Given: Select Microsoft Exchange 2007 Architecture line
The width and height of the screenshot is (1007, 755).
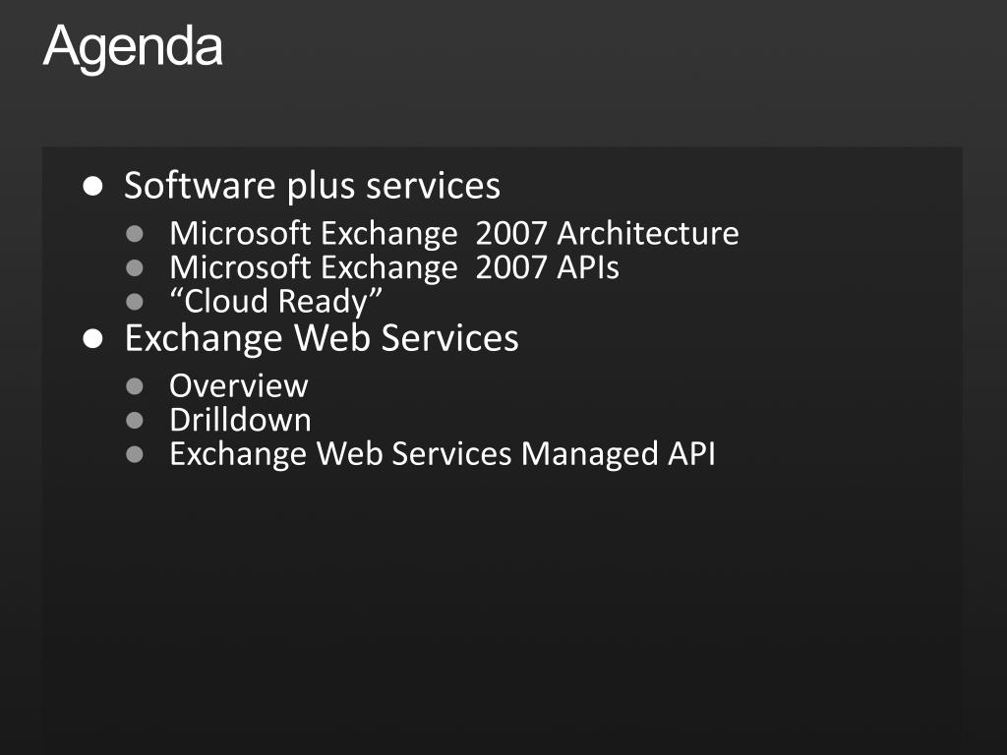Looking at the screenshot, I should click(x=454, y=233).
